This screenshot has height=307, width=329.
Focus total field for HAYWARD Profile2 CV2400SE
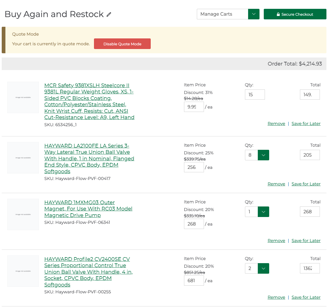[310, 268]
